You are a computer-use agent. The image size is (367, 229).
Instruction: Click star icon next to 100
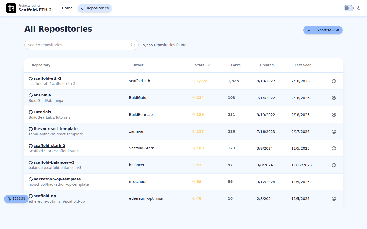click(194, 148)
